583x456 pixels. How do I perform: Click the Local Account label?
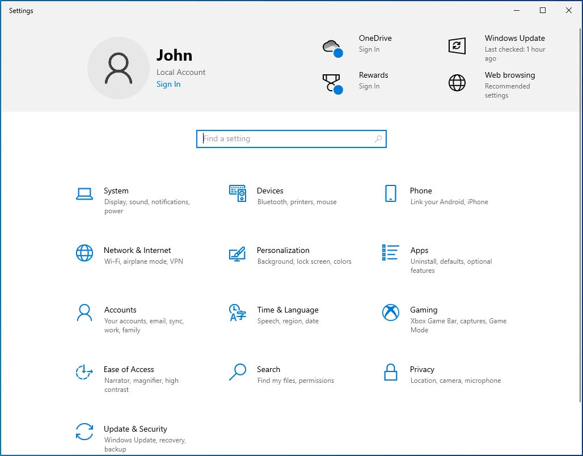click(181, 72)
